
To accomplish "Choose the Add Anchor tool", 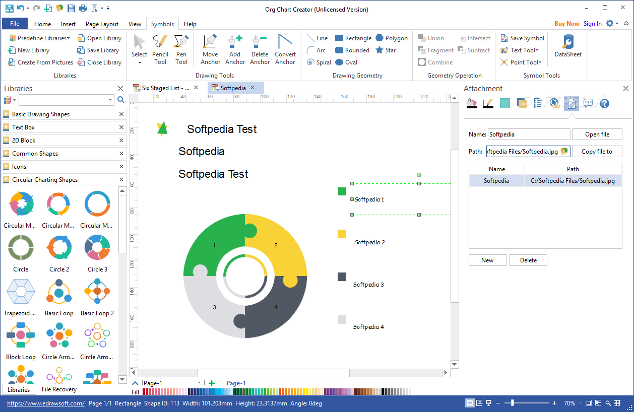I will coord(235,49).
